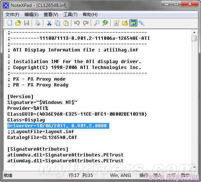201x182 pixels.
Task: Click the Signature="$Windows NT$" line
Action: [42, 102]
